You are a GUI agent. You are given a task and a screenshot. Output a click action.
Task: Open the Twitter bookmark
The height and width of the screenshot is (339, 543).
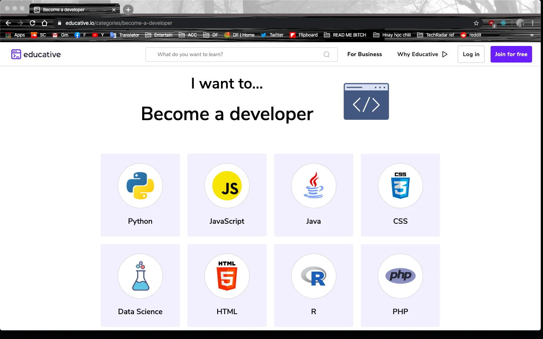pos(272,35)
